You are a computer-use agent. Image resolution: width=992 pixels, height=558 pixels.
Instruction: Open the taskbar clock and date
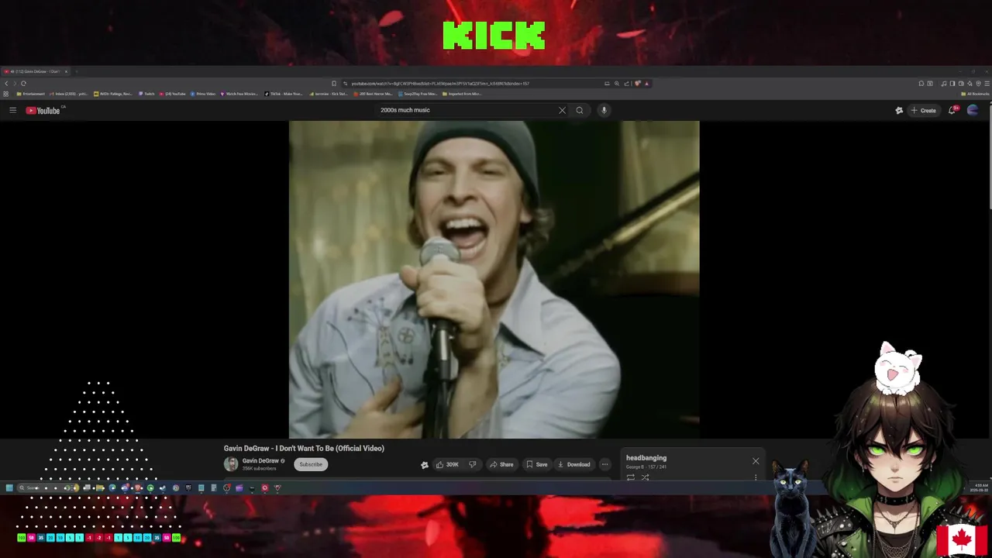[978, 487]
